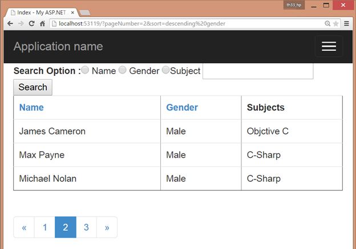Switch to the Index - My ASP.NET tab

click(x=41, y=12)
